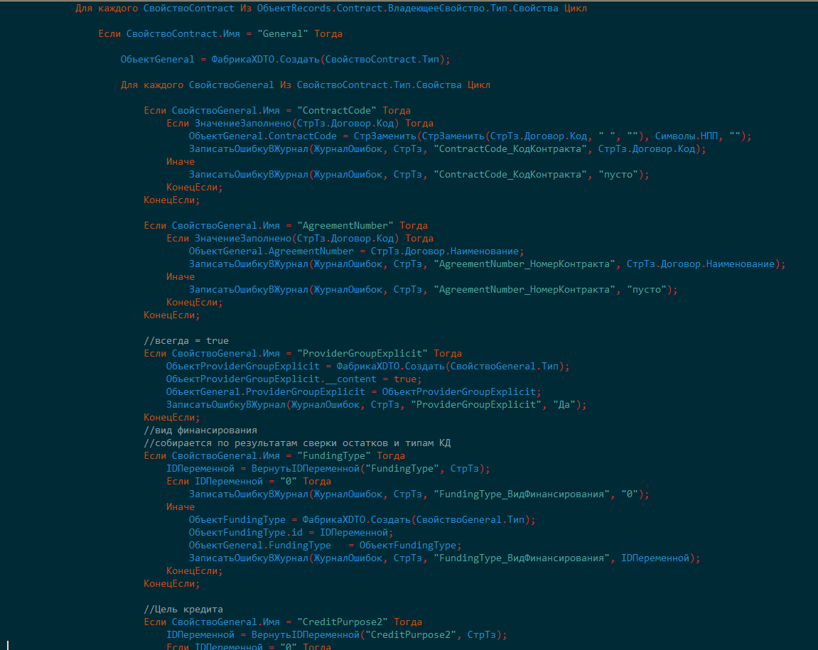
Task: Click the ОбъектGeneral.AgreementNumber assignment line
Action: pos(355,251)
